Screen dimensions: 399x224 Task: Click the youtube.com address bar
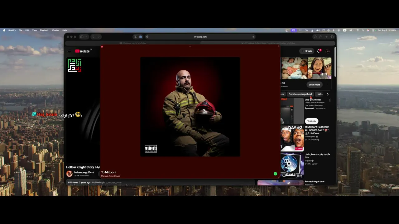(x=200, y=37)
